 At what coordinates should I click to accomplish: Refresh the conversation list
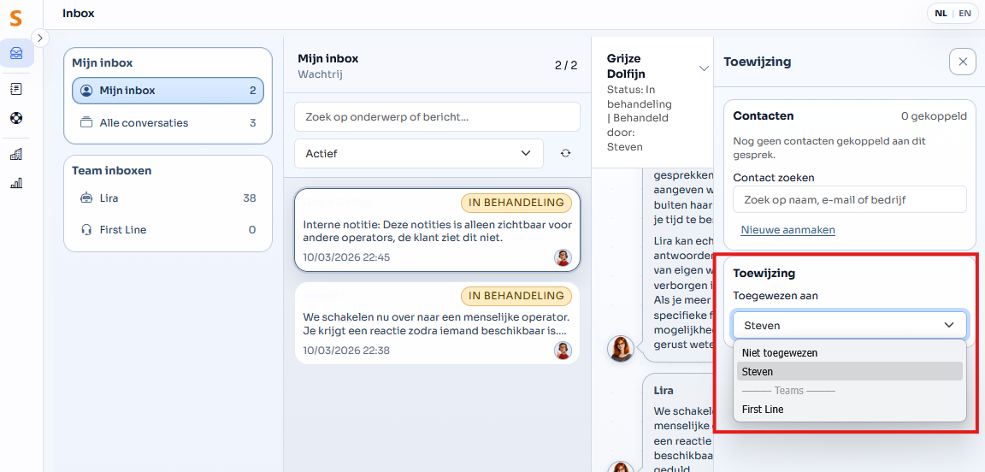click(565, 153)
